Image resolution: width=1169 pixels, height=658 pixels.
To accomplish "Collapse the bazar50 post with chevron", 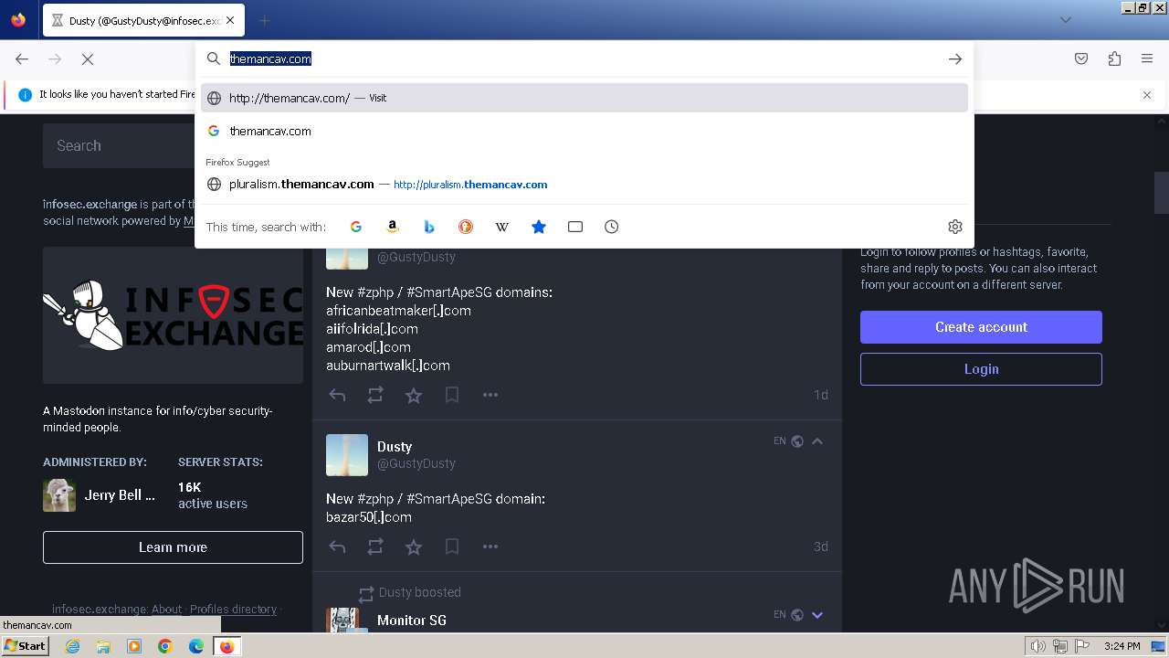I will [x=817, y=441].
